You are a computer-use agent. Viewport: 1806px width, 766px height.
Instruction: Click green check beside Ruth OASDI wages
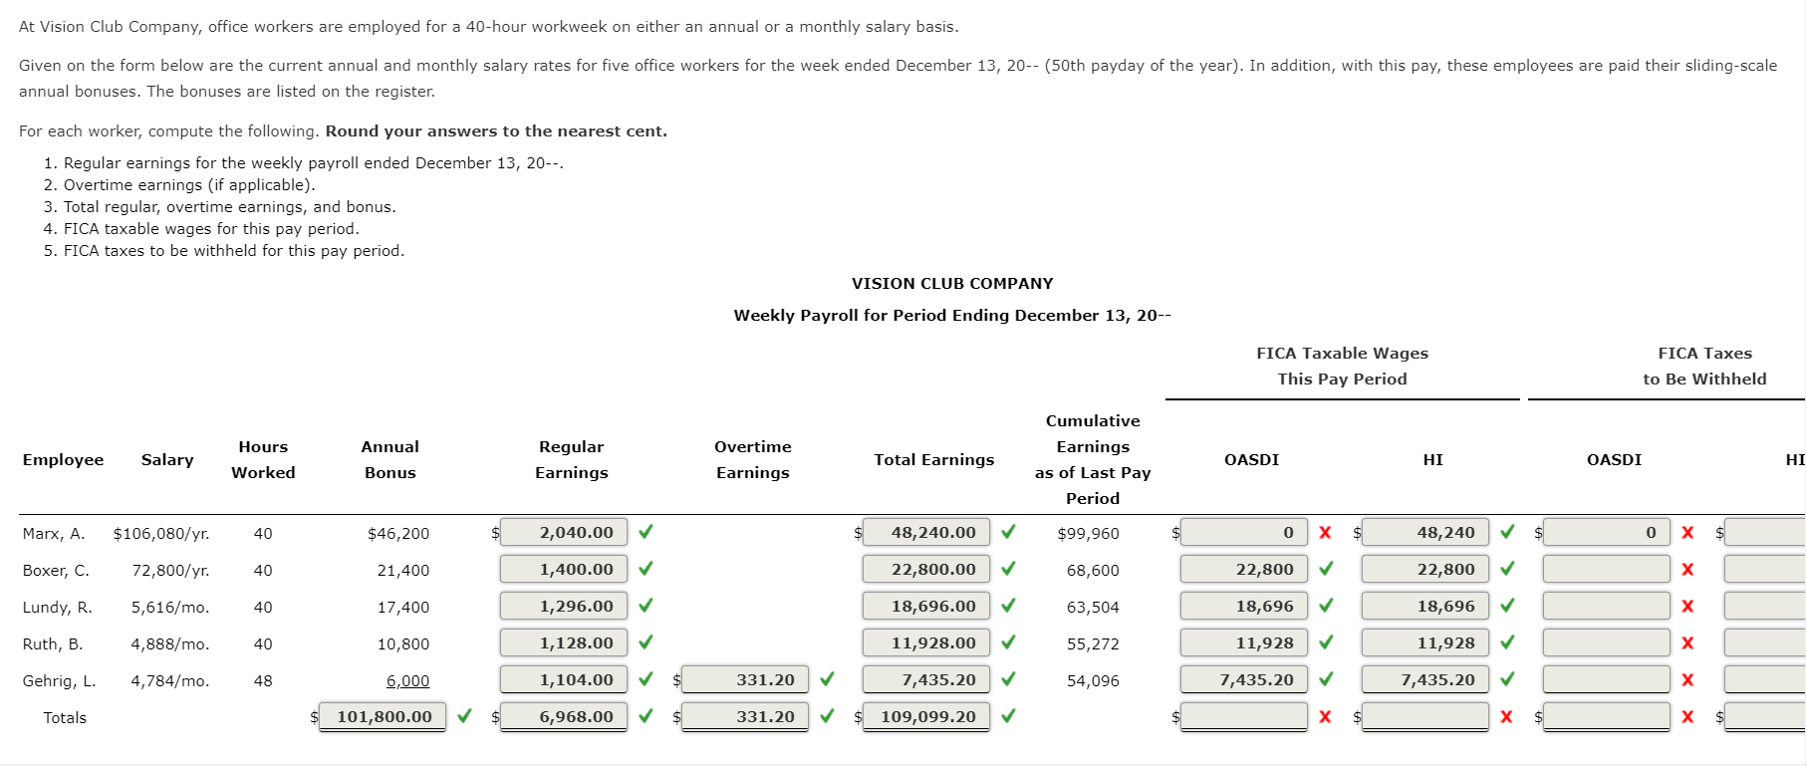click(1326, 641)
